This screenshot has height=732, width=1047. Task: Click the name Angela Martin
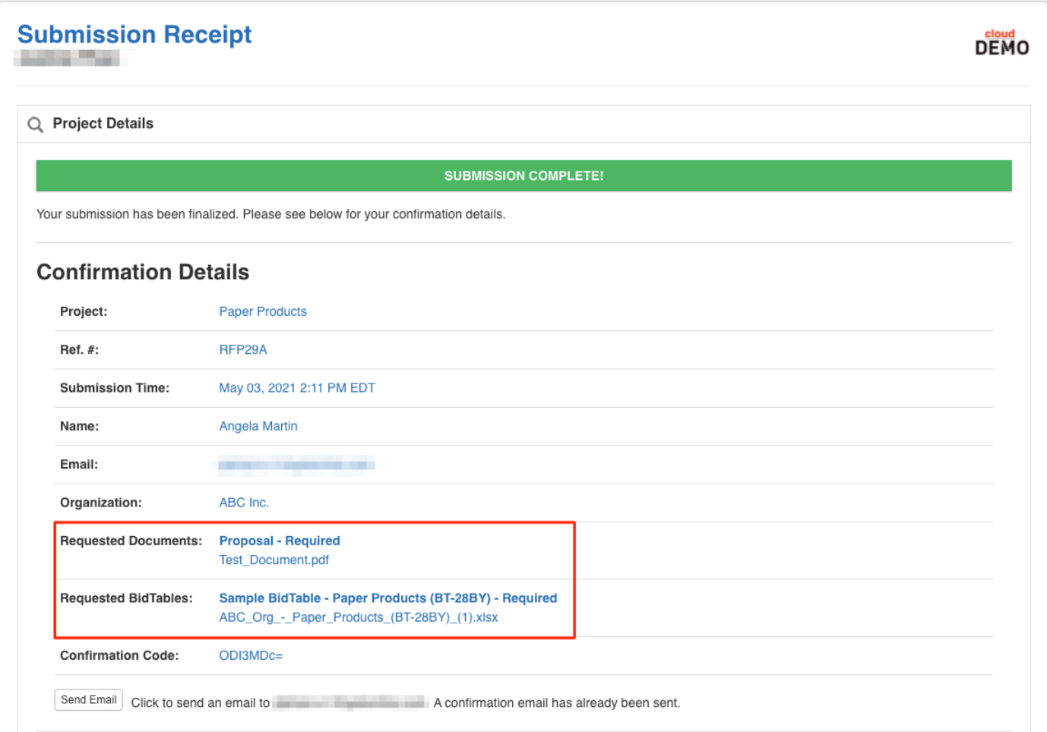[258, 427]
